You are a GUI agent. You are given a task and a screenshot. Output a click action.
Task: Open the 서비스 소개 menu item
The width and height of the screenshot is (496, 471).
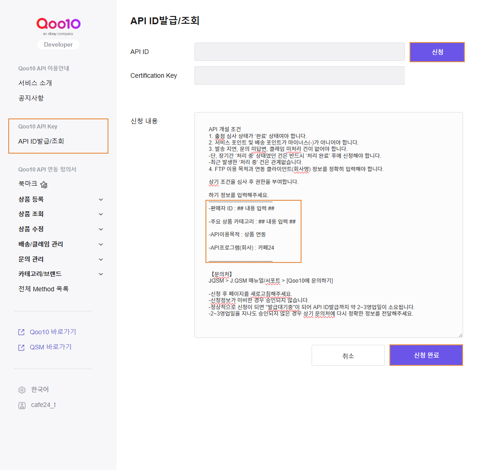click(x=35, y=83)
